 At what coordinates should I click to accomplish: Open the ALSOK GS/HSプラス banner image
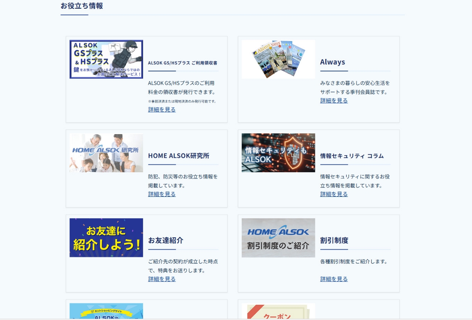point(106,59)
